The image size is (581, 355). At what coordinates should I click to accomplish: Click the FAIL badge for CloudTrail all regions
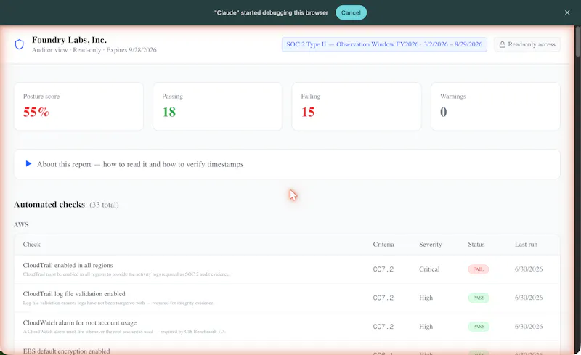coord(478,269)
